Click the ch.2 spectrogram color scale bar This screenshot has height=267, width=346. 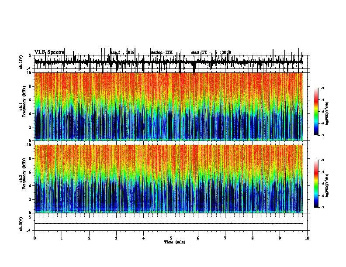point(316,184)
